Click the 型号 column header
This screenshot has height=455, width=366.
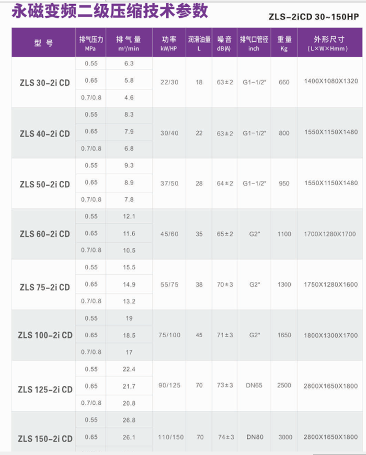(44, 43)
